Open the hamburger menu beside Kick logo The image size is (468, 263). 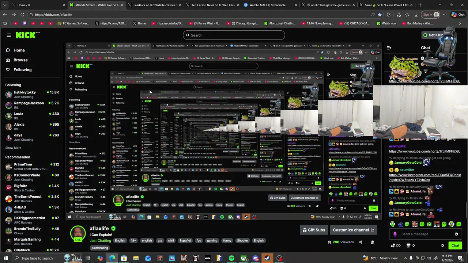8,35
